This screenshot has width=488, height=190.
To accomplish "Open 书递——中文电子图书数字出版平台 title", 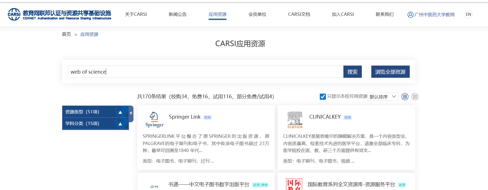I will coord(209,184).
